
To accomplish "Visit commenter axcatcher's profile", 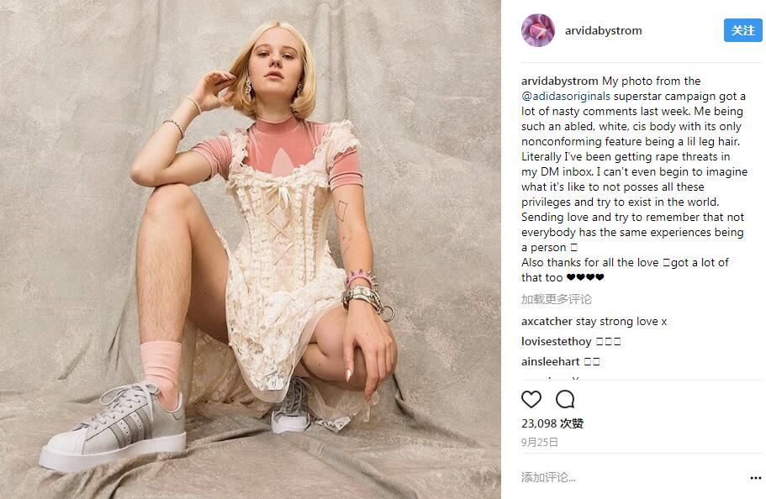I will (547, 322).
